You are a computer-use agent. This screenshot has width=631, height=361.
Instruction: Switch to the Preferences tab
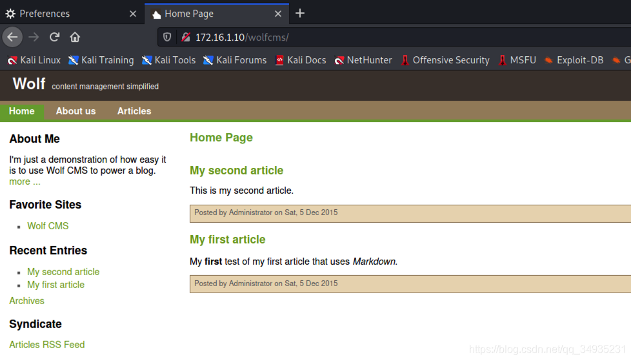click(x=71, y=14)
